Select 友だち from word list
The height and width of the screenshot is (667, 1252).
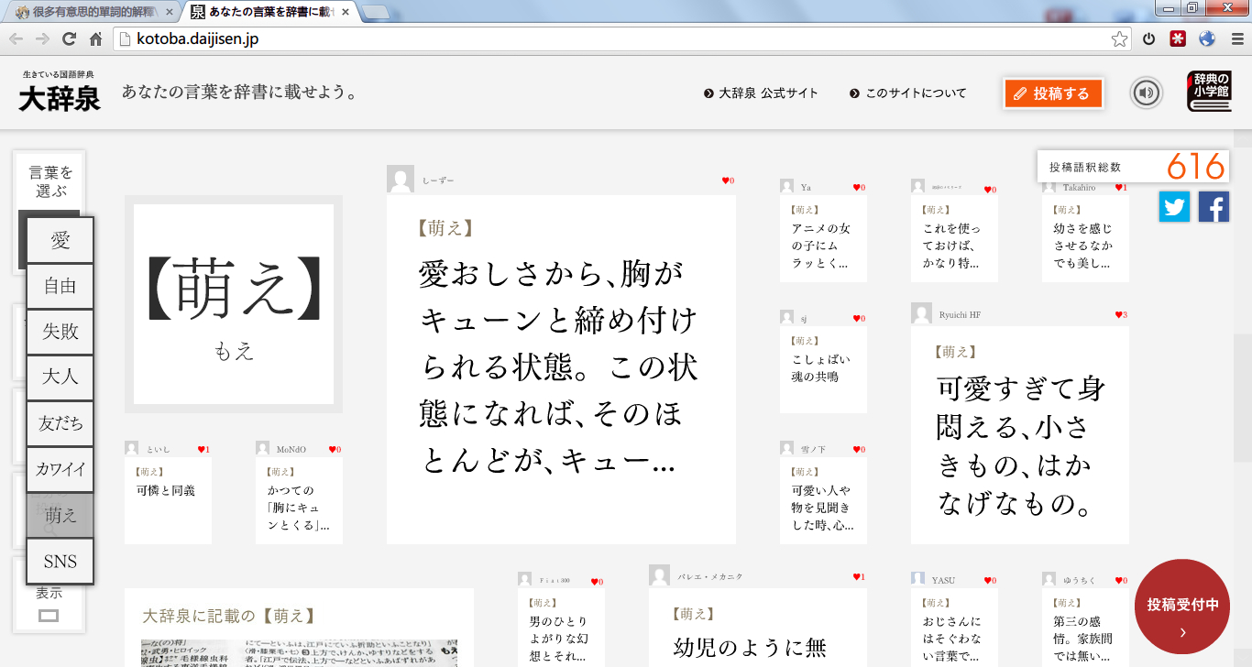(x=60, y=423)
